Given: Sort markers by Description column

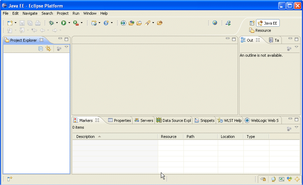Looking at the screenshot, I should click(x=86, y=137).
